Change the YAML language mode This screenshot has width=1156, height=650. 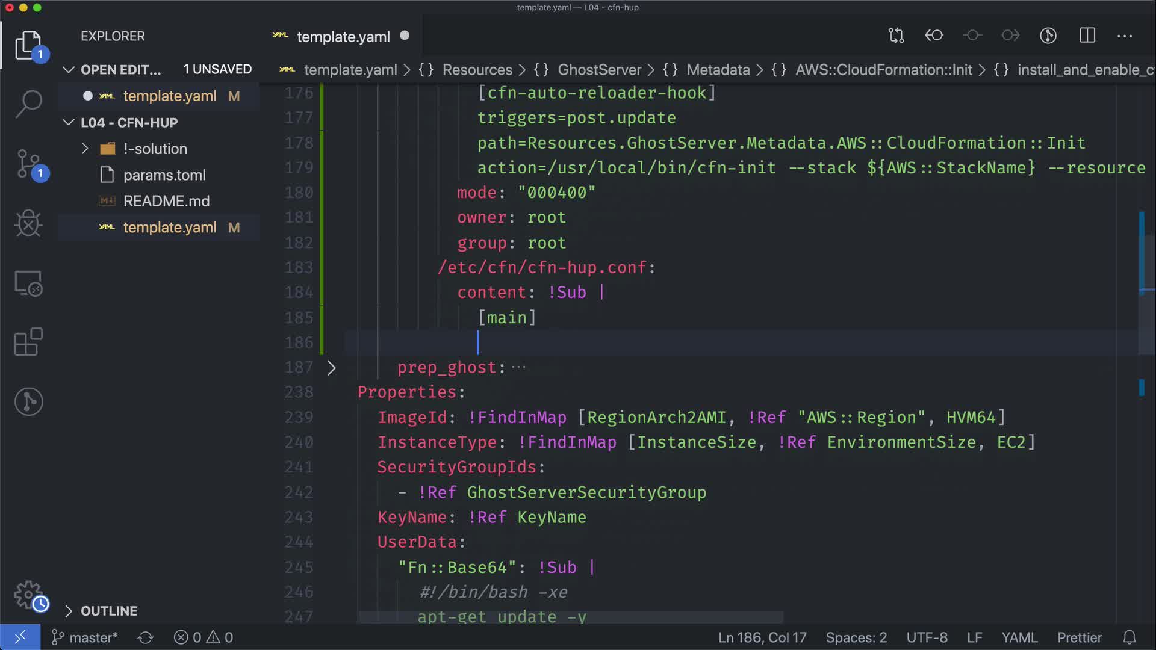tap(1019, 637)
